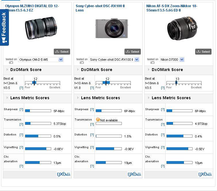Expand Nikon DxOMark Score section
The height and width of the screenshot is (191, 217).
tap(149, 70)
